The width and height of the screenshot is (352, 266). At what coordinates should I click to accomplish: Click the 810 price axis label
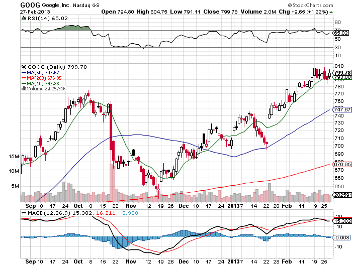339,66
